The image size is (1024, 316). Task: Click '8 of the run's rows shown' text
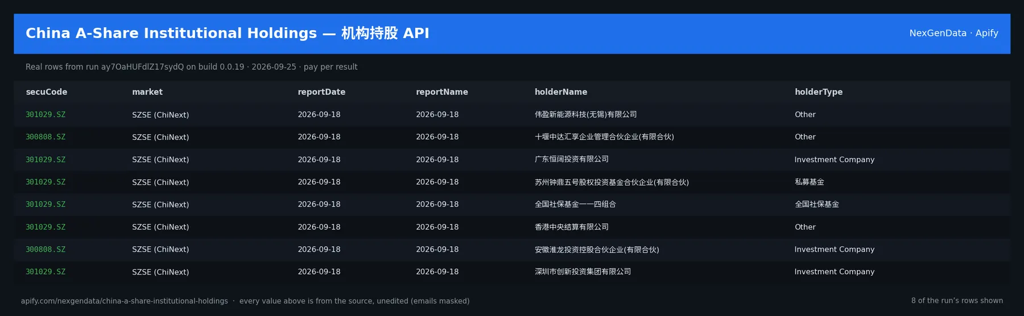point(957,301)
